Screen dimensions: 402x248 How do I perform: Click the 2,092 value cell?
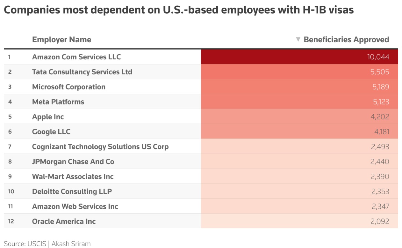299,221
